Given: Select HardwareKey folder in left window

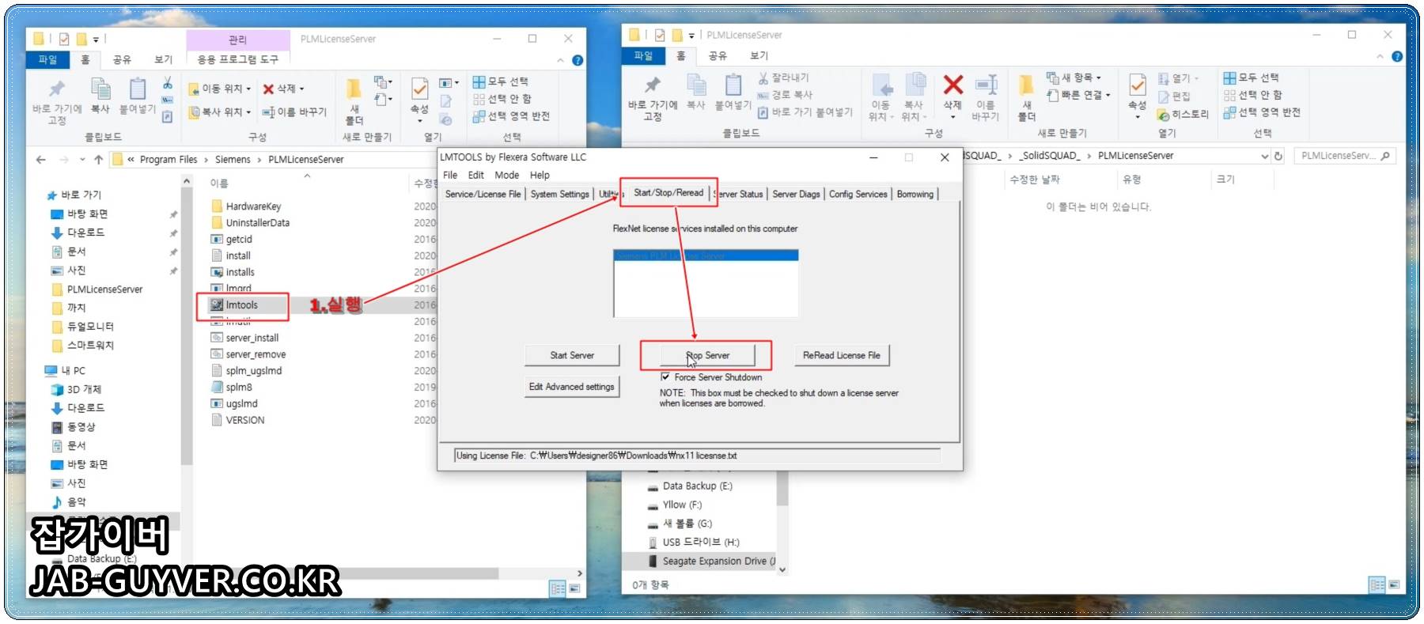Looking at the screenshot, I should [245, 206].
